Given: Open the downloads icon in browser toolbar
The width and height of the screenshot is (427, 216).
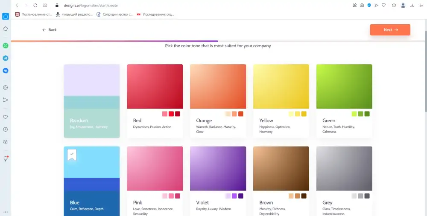Looking at the screenshot, I should (x=412, y=6).
